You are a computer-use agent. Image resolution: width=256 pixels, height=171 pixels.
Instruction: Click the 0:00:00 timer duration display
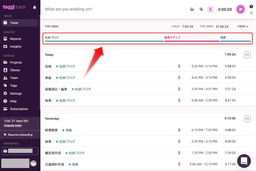(x=225, y=9)
